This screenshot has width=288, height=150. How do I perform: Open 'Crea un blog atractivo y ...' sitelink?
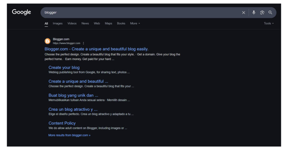73,109
